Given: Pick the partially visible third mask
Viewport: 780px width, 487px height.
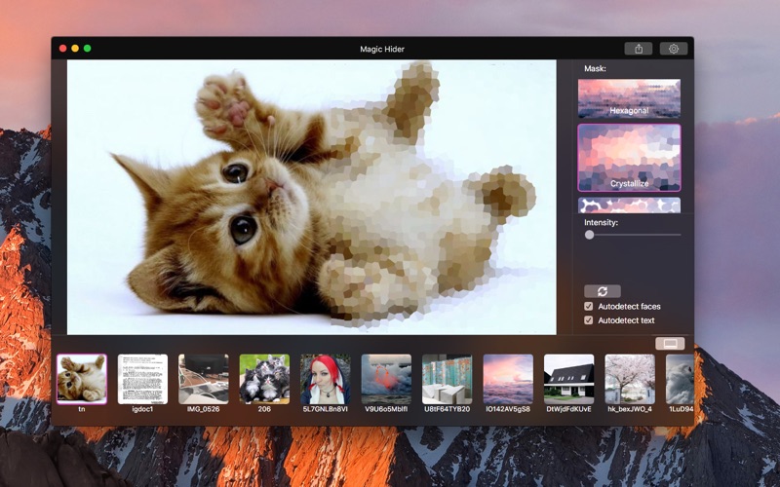Looking at the screenshot, I should click(629, 205).
